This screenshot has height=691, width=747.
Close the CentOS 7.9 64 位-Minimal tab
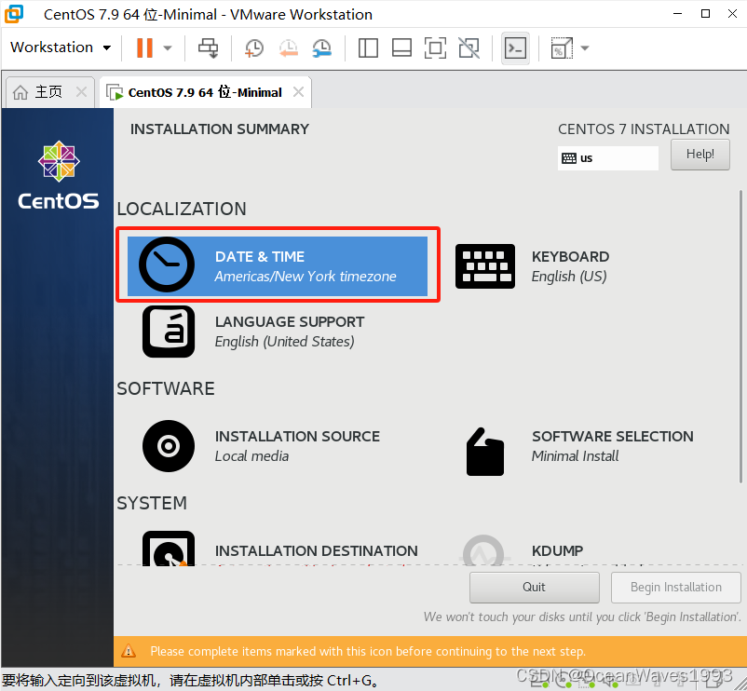(x=299, y=91)
